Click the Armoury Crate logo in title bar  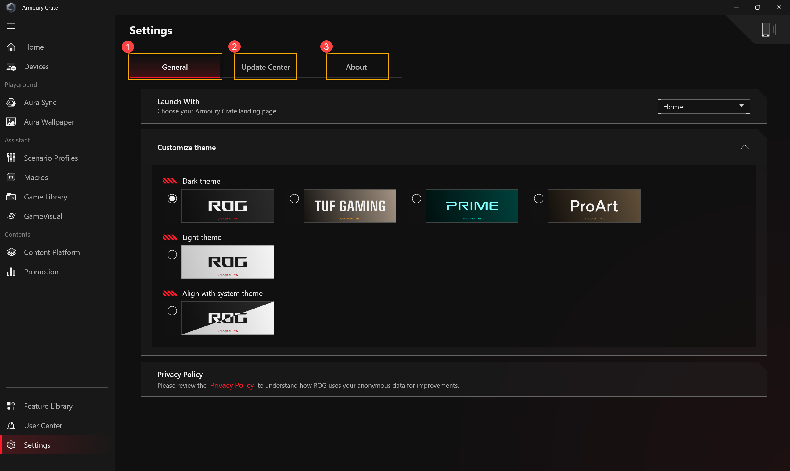point(11,7)
